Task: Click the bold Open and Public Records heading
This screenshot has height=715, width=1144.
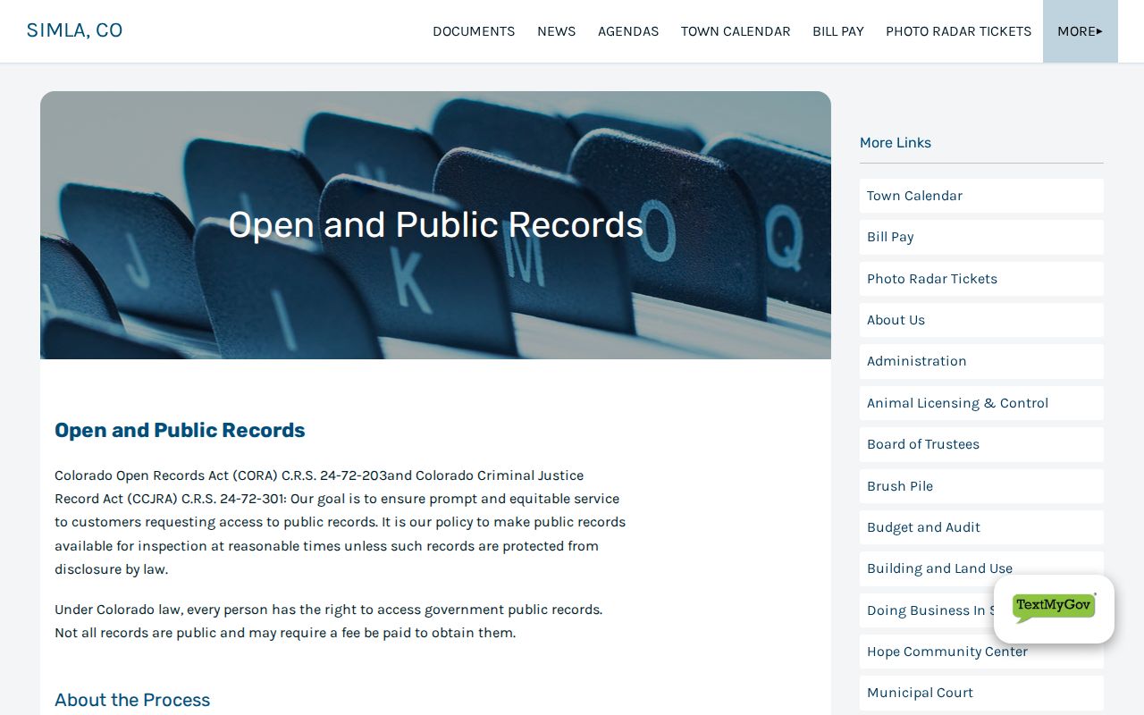Action: 180,430
